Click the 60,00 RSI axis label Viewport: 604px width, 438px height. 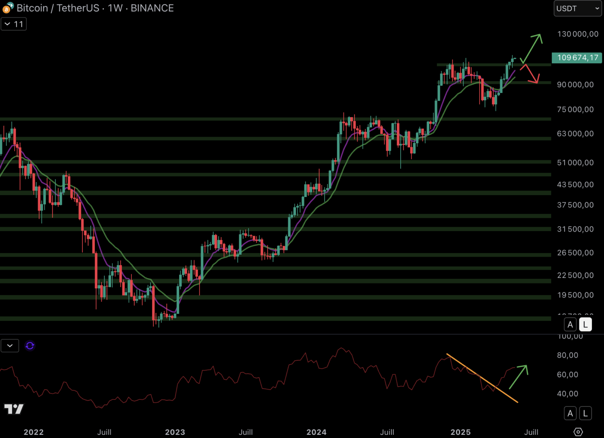click(x=568, y=375)
